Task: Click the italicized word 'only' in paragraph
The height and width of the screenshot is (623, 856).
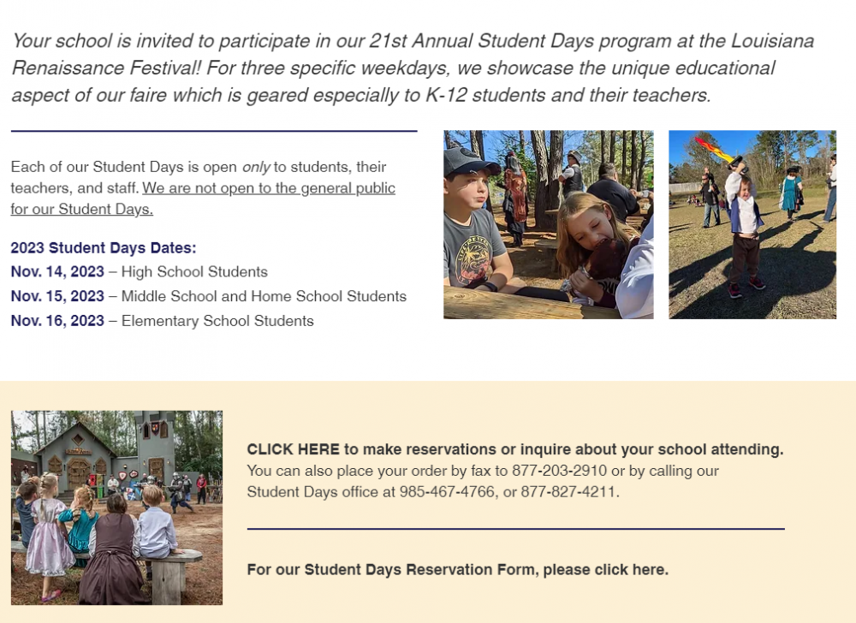Action: 256,167
